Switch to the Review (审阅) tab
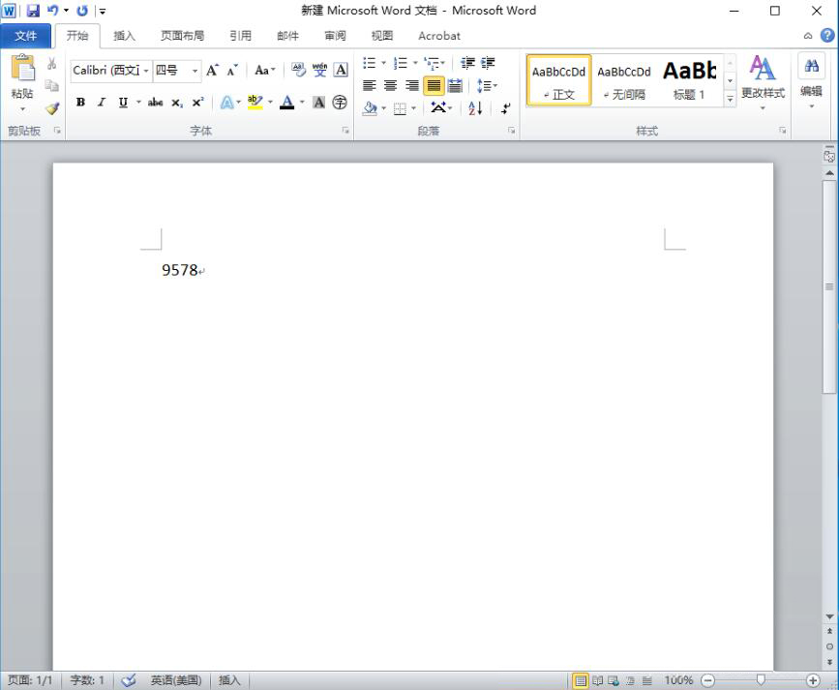Screen dimensions: 839x690 (335, 36)
